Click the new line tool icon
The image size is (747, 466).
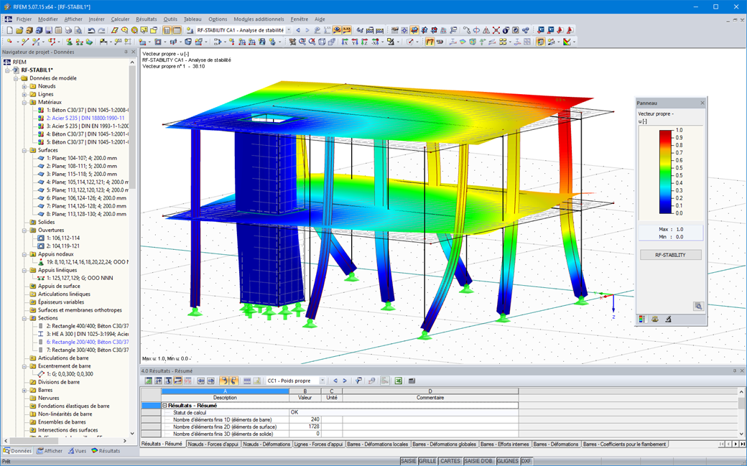pos(24,42)
